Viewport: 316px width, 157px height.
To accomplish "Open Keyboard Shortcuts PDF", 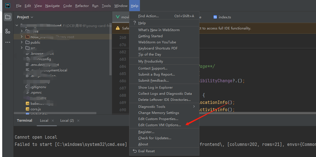I will pos(164,48).
